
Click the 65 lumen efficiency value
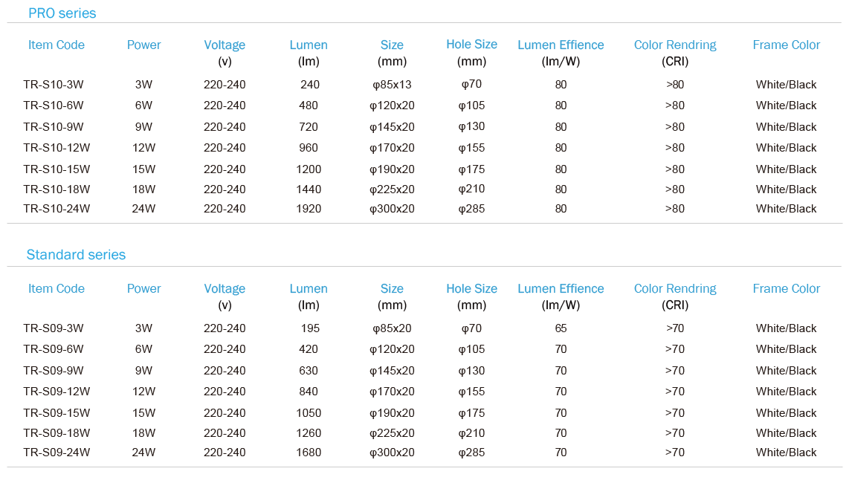[561, 328]
